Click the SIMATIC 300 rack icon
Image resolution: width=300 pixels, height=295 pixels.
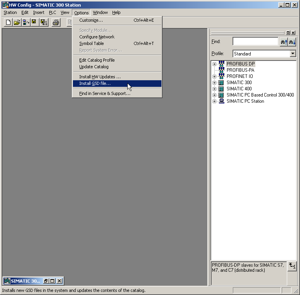pos(221,83)
